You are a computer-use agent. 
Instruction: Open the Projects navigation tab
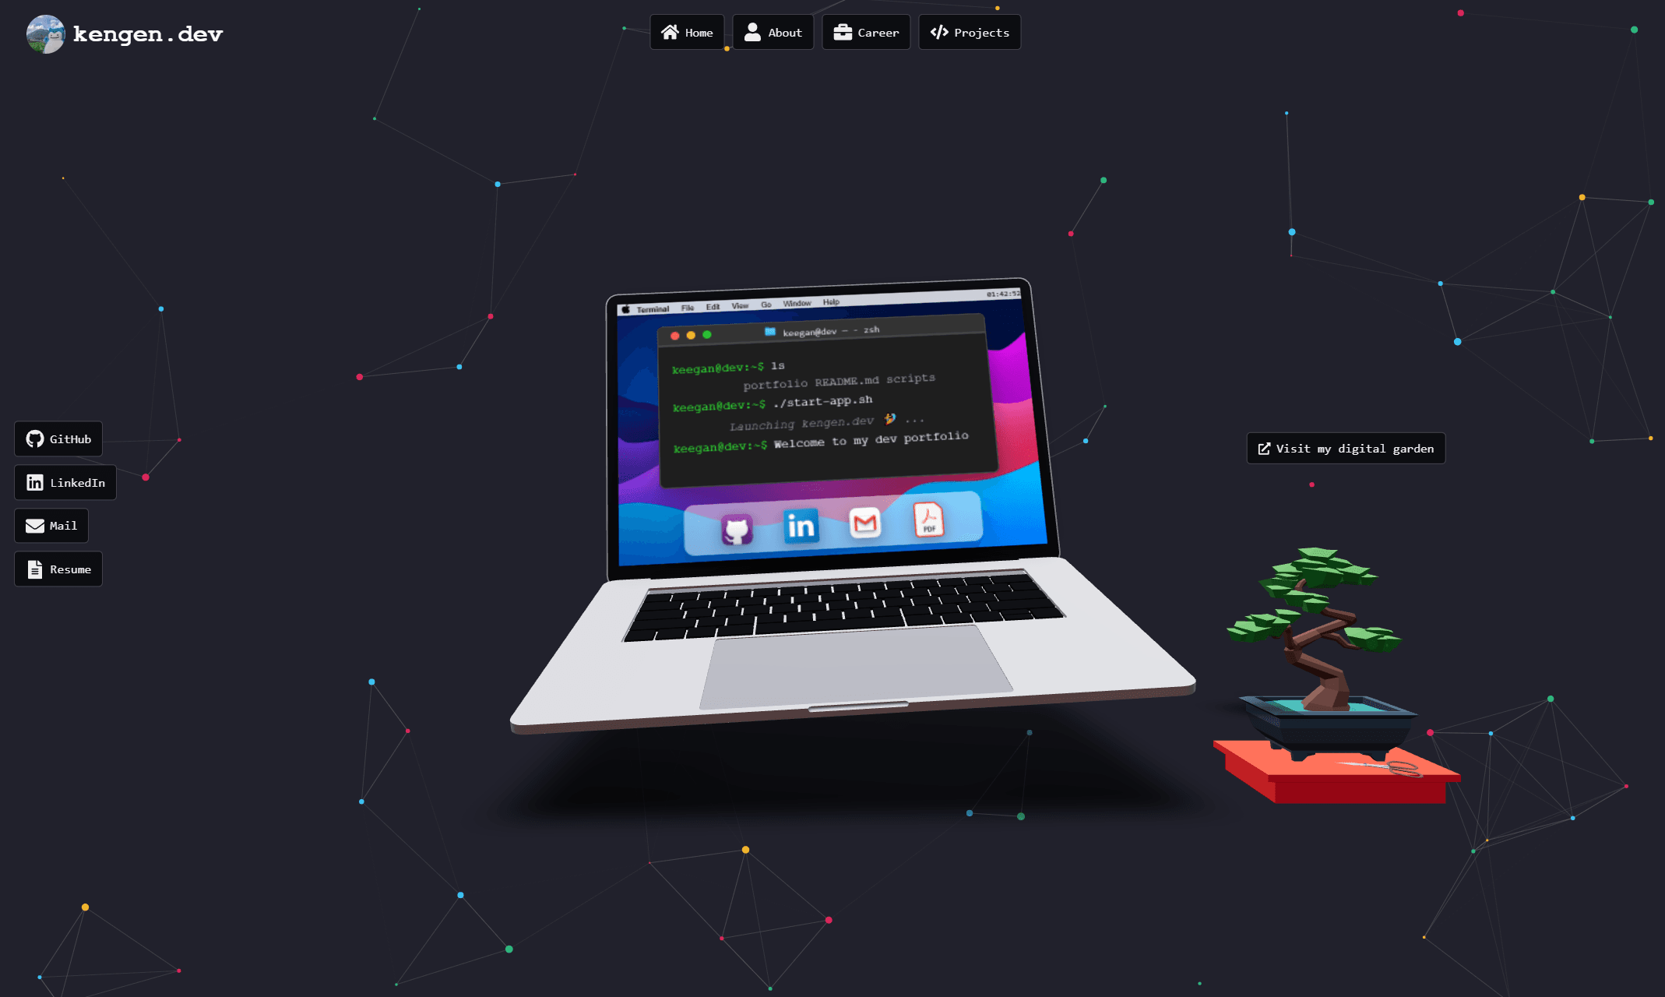[970, 32]
